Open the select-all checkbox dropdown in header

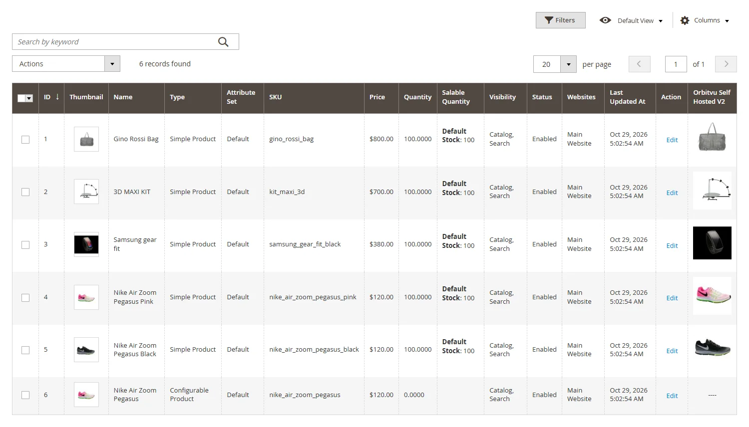point(29,98)
